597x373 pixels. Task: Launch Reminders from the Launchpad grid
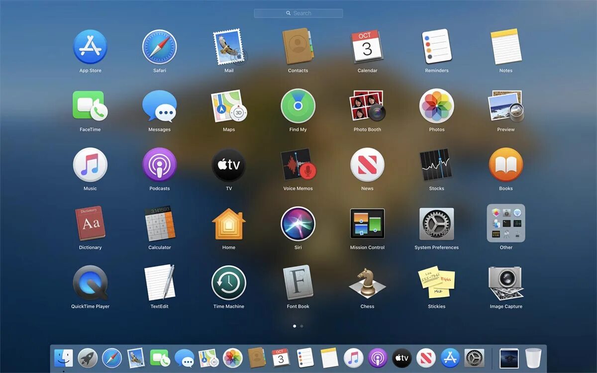[x=436, y=47]
